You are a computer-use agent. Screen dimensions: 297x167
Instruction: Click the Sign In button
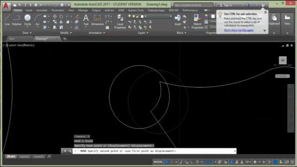(228, 5)
